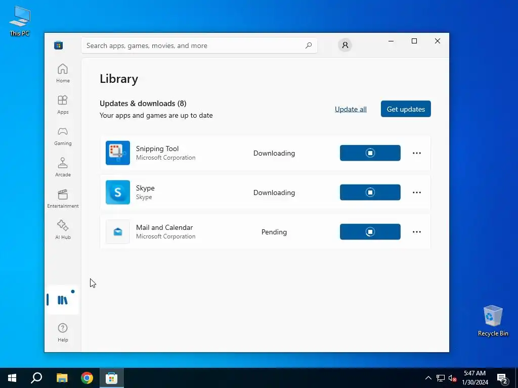Minimize the Microsoft Store window
Viewport: 518px width, 388px height.
pos(391,41)
